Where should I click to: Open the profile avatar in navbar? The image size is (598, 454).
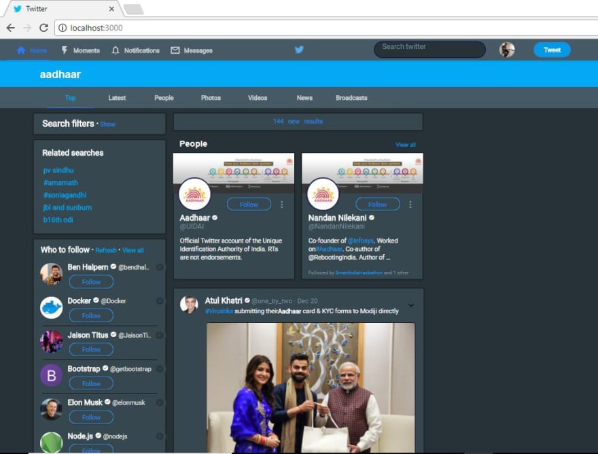(507, 50)
